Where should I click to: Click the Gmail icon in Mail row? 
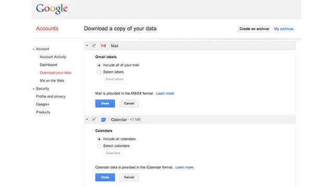pyautogui.click(x=104, y=46)
